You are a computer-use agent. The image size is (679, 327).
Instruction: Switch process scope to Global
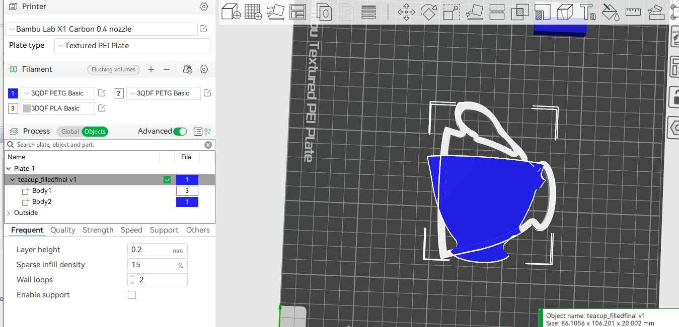[70, 132]
